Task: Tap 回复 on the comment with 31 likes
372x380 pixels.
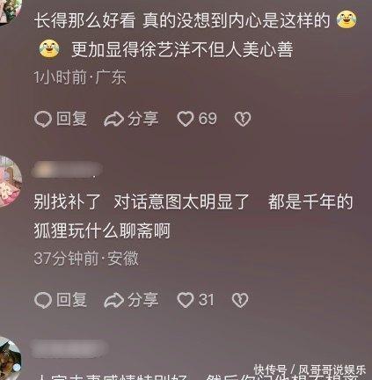Action: 71,300
